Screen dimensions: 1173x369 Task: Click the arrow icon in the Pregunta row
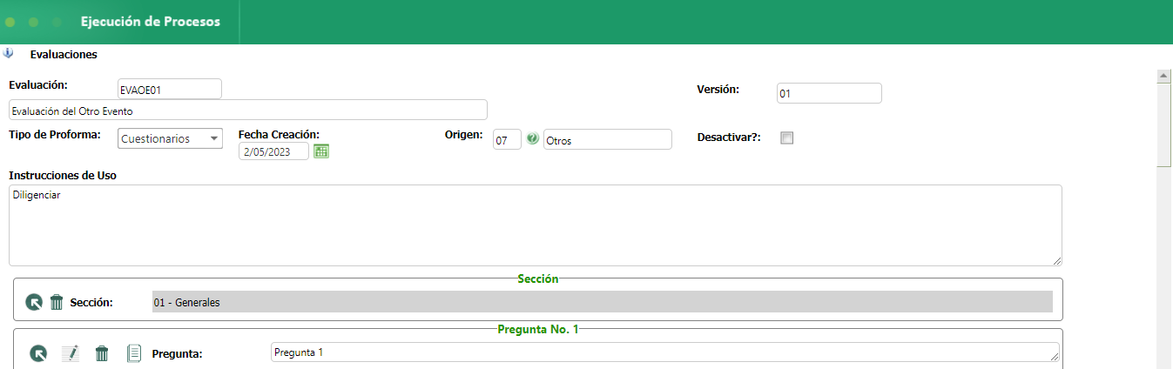tap(38, 353)
